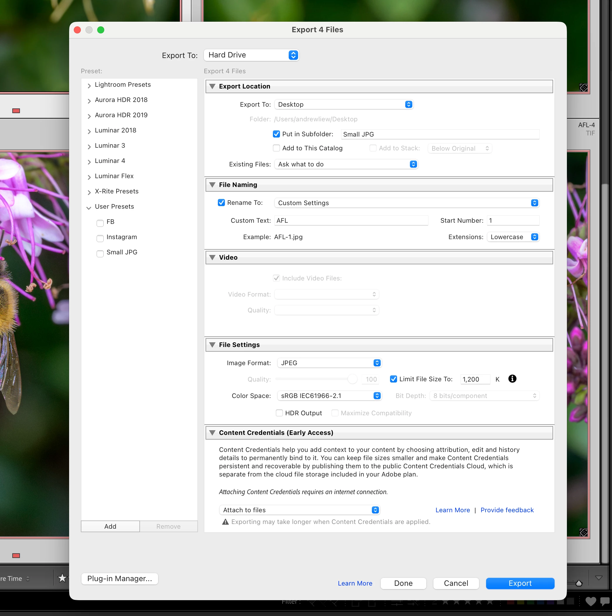Image resolution: width=612 pixels, height=616 pixels.
Task: Click the Remove preset button
Action: [x=169, y=526]
